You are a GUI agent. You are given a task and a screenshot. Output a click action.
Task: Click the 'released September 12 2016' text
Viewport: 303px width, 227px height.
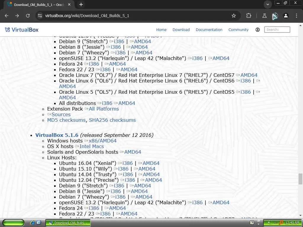click(117, 135)
